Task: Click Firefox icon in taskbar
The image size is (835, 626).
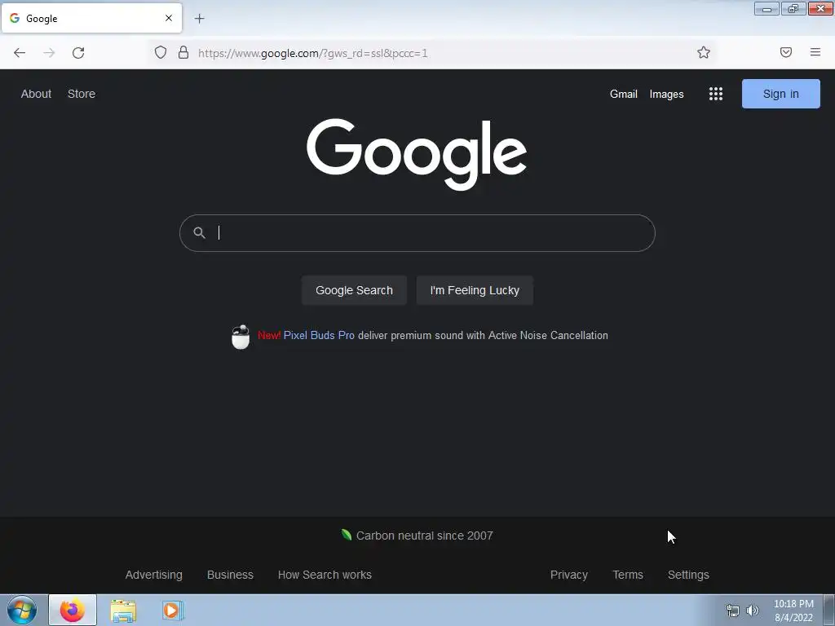Action: [x=73, y=610]
